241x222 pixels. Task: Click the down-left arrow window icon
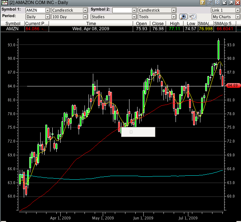(x=225, y=3)
